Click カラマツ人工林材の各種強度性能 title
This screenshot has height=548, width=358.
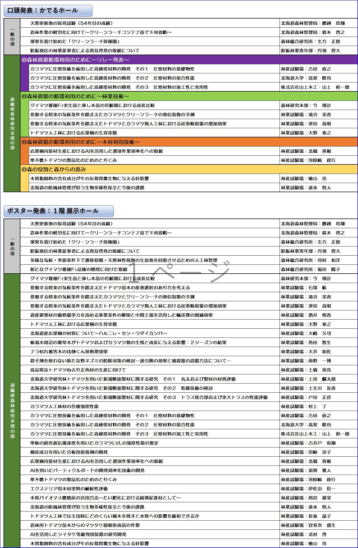pos(64,406)
